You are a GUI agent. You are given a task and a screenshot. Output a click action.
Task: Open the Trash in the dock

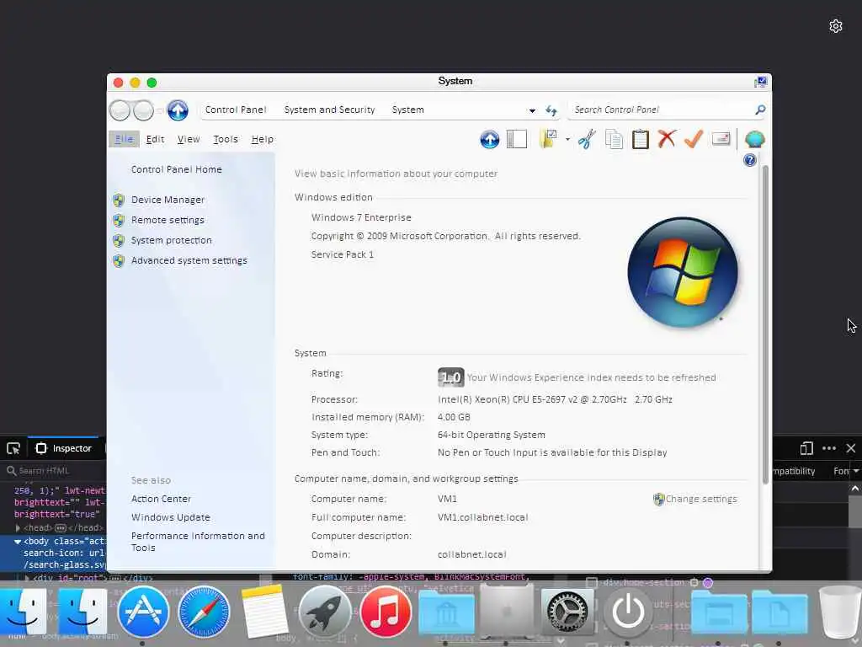pyautogui.click(x=839, y=613)
